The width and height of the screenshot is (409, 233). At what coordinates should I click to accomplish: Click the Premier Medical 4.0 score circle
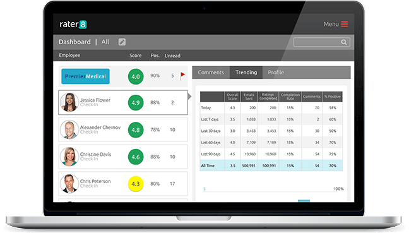point(136,76)
